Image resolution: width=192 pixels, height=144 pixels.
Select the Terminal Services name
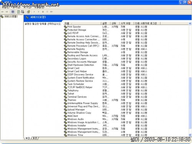[x=77, y=97]
